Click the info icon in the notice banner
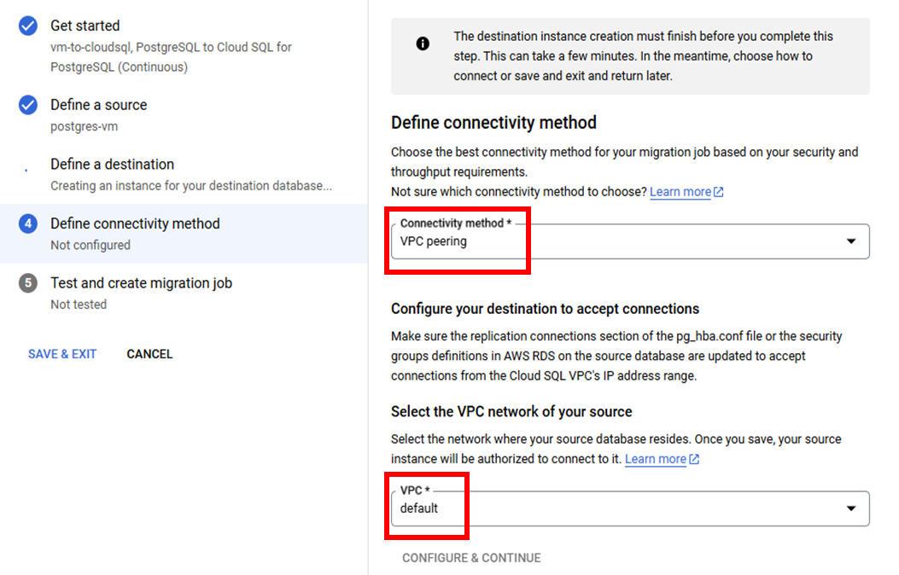This screenshot has width=899, height=575. tap(423, 44)
